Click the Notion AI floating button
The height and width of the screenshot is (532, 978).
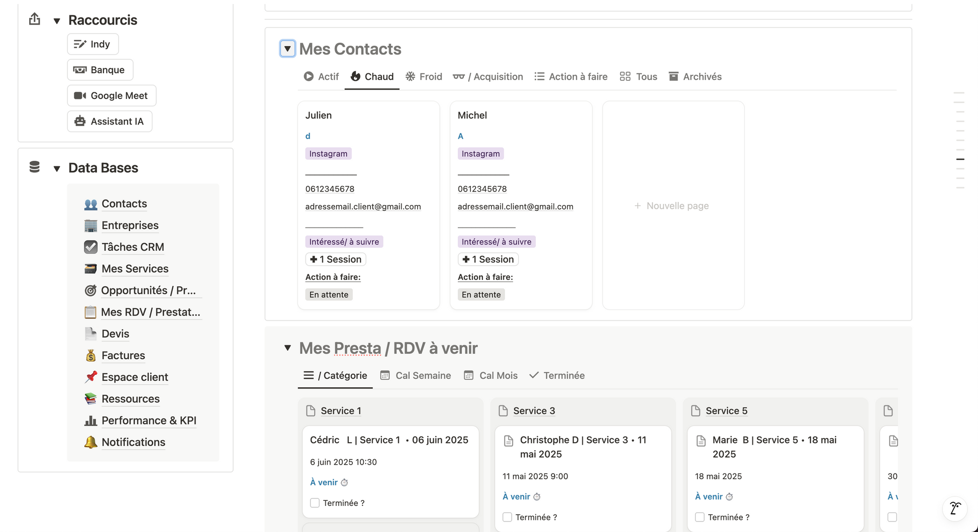[x=955, y=508]
